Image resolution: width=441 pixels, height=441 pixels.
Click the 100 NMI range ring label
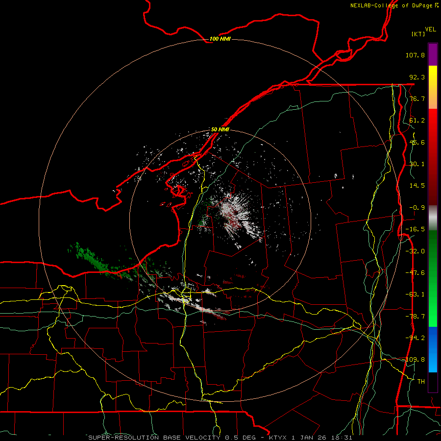coord(220,39)
